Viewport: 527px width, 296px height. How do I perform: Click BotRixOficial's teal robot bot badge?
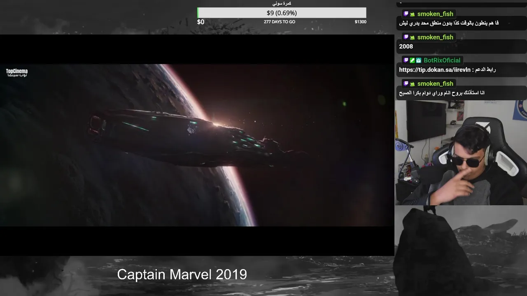coord(418,60)
